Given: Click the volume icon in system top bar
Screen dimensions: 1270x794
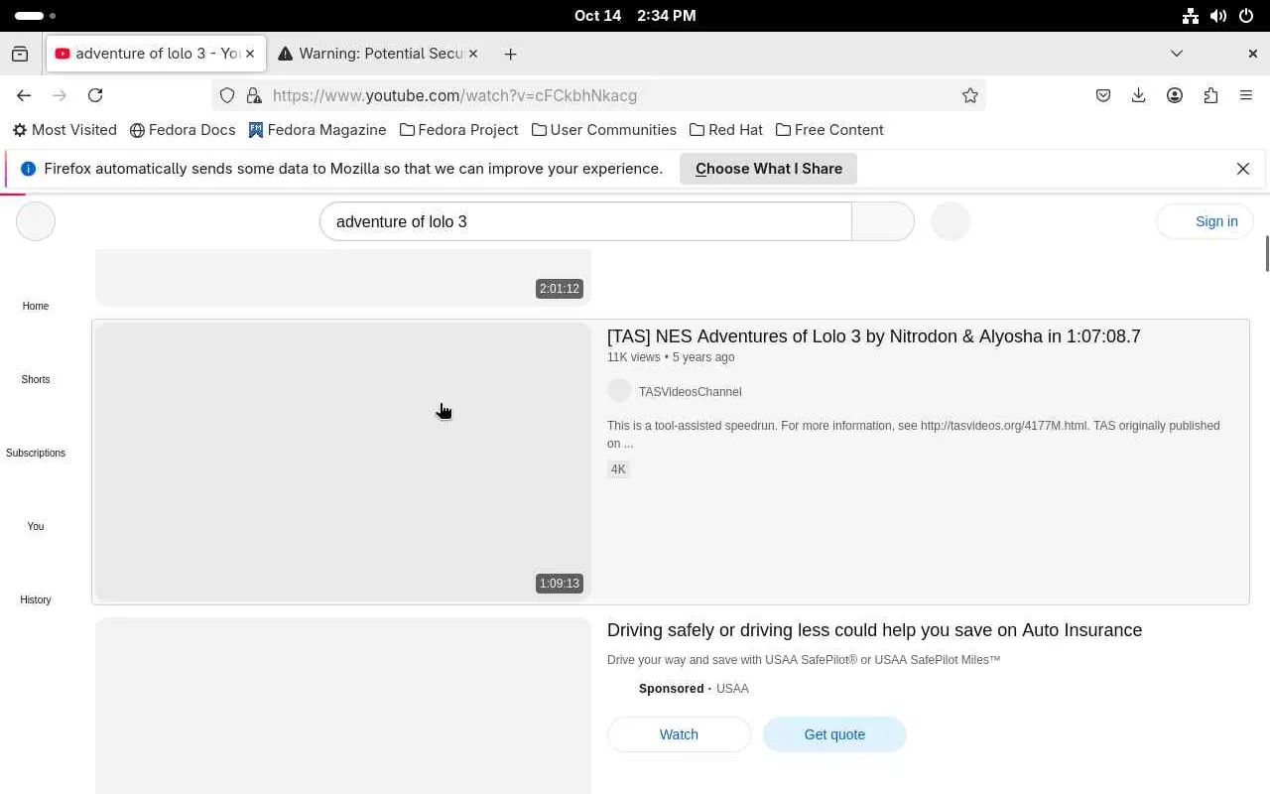Looking at the screenshot, I should [x=1218, y=16].
